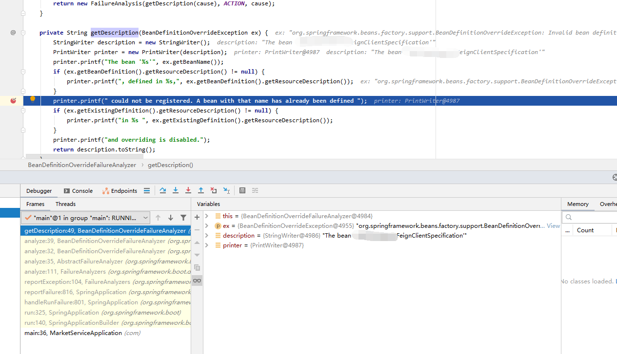Click the frames filter funnel icon
The width and height of the screenshot is (617, 354).
(183, 218)
